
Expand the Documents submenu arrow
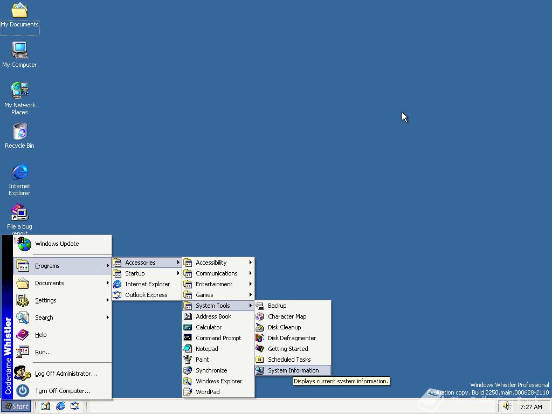(x=107, y=283)
